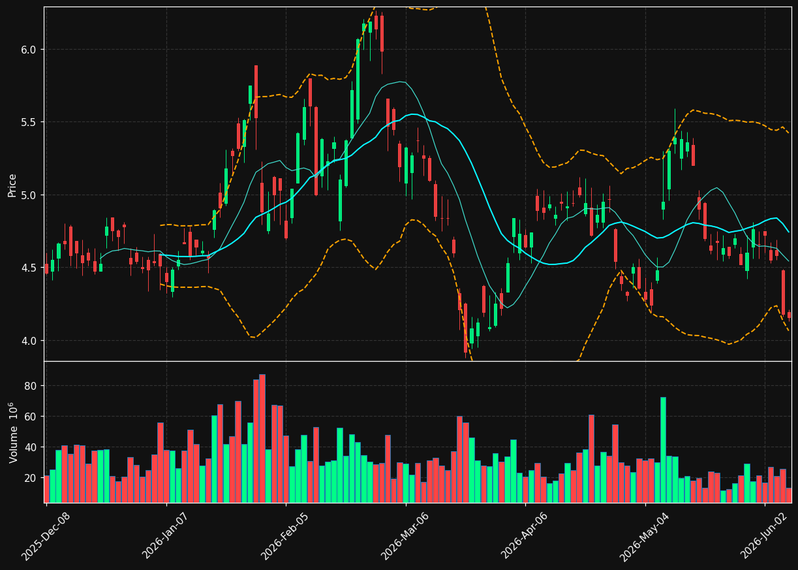Click the 6.0 price tick label
The height and width of the screenshot is (570, 798).
coord(30,50)
